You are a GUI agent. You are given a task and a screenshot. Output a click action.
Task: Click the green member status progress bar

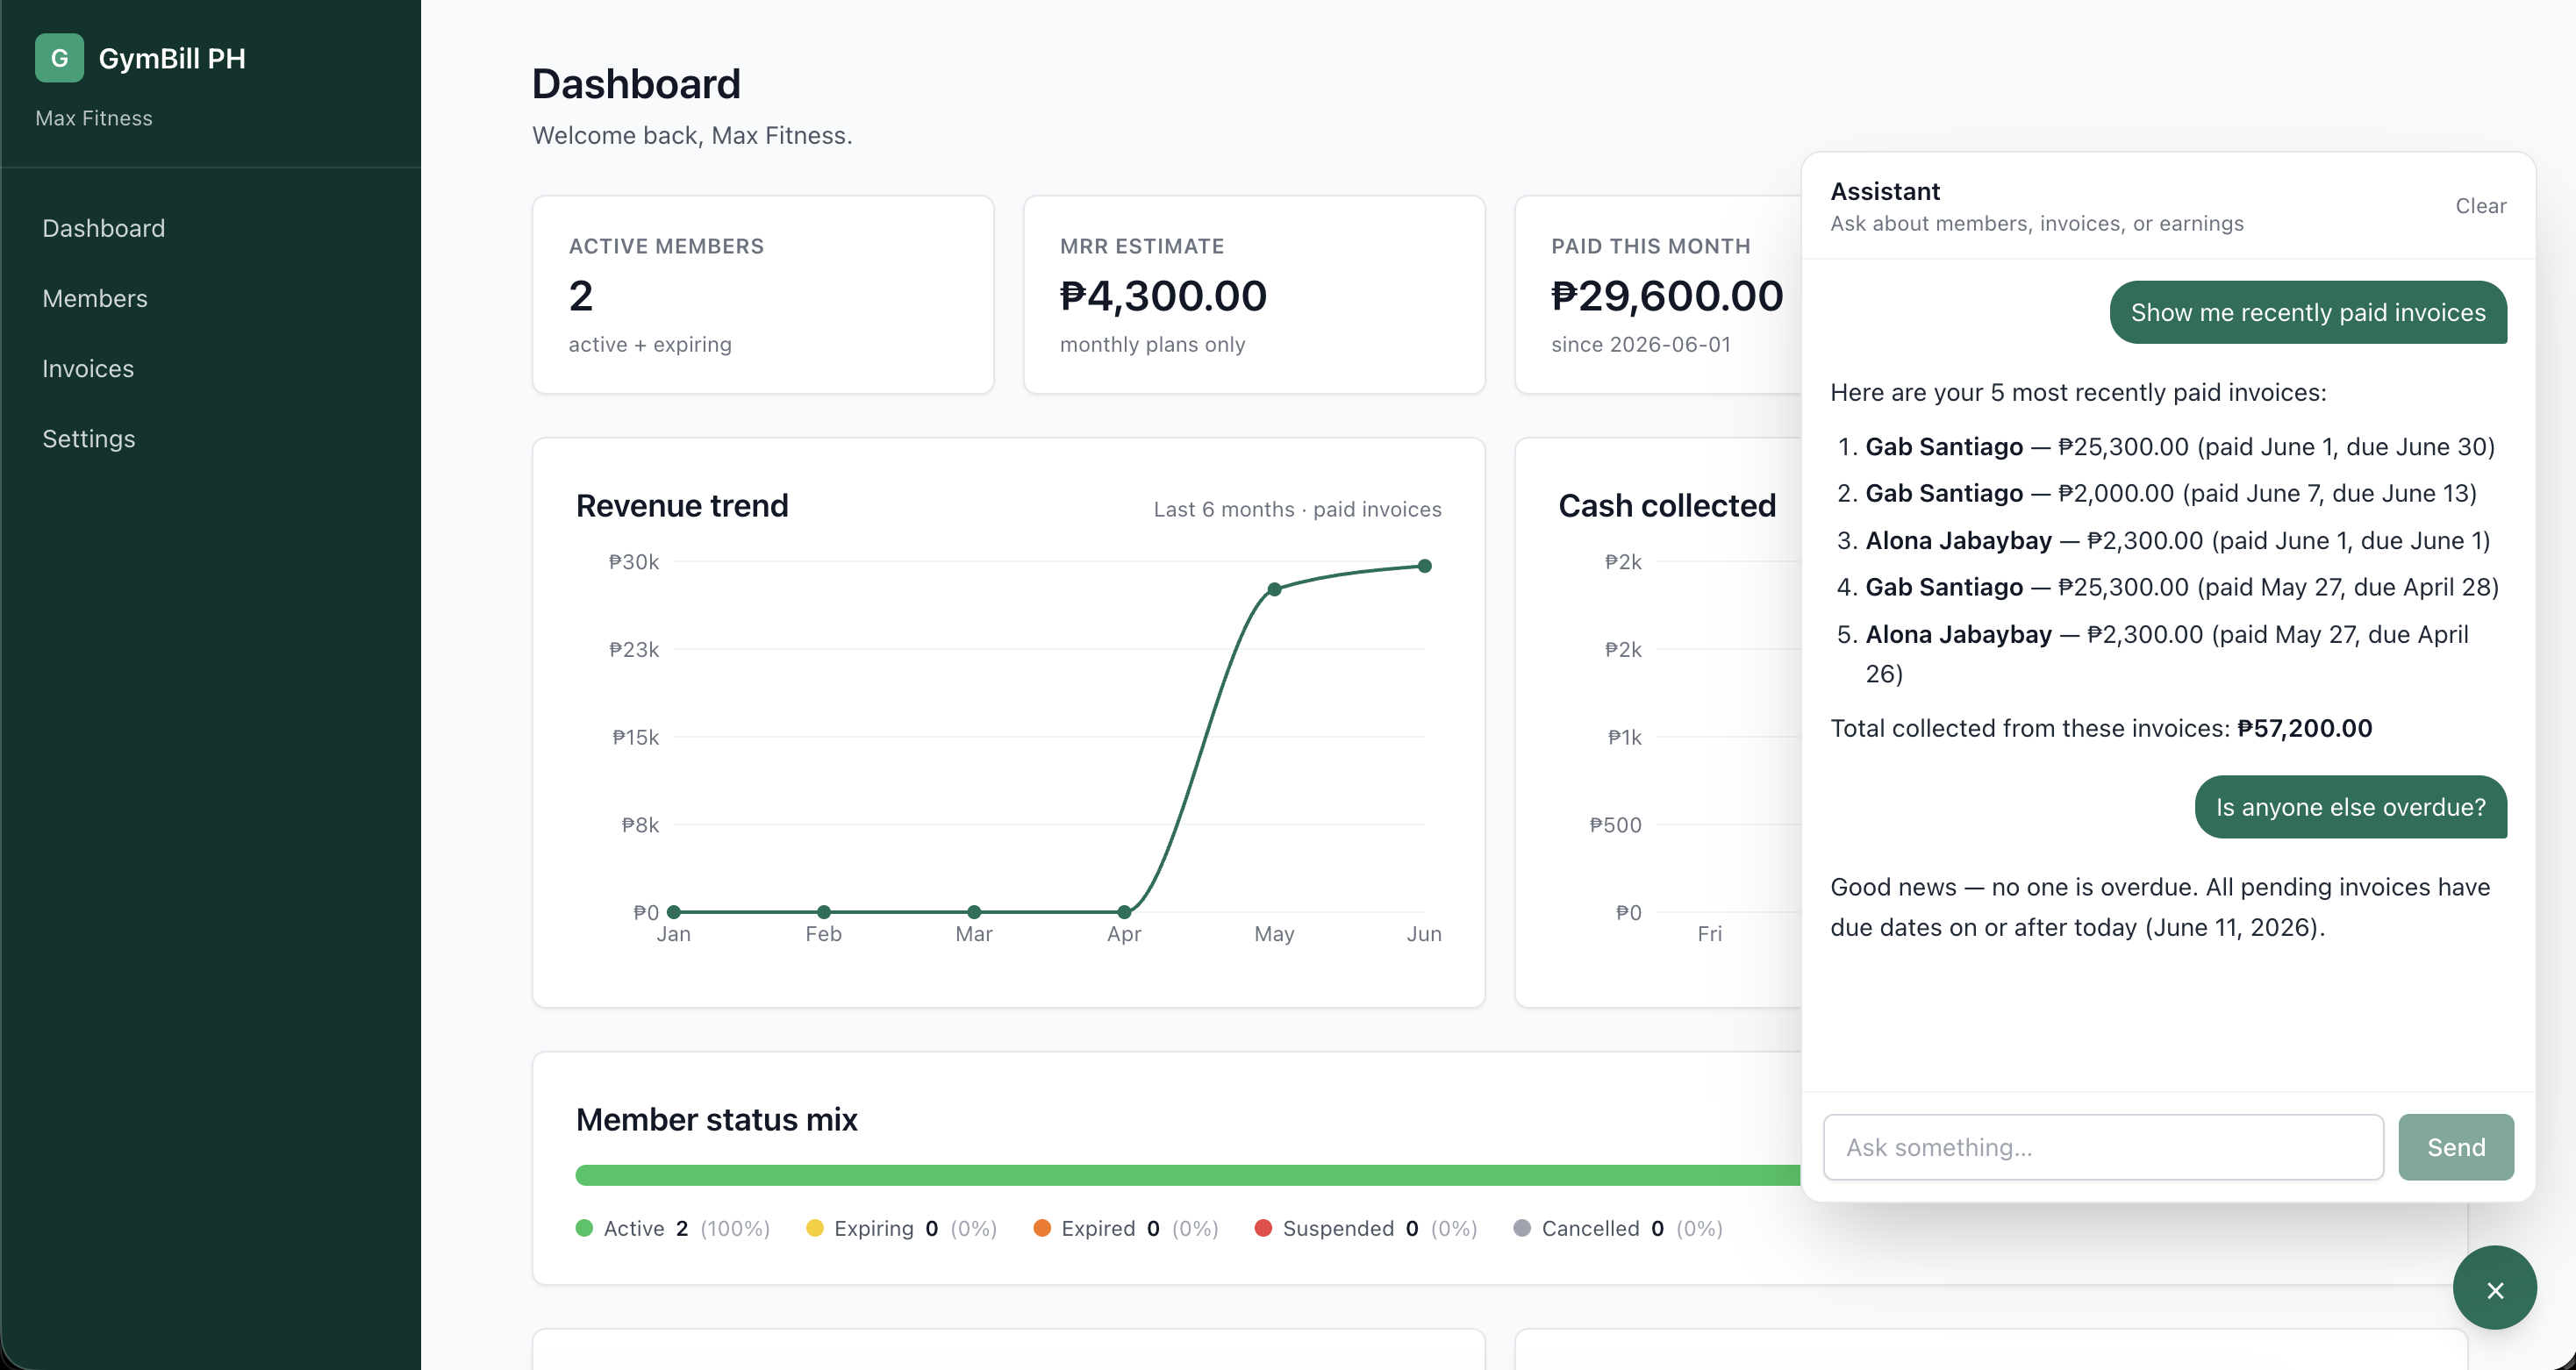(x=1188, y=1175)
